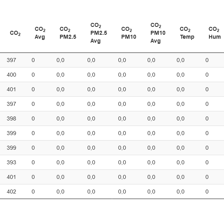
Task: Click the CO2 Avg column header
Action: pos(40,33)
